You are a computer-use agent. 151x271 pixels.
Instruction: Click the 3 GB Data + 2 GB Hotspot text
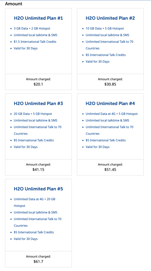[x=32, y=28]
